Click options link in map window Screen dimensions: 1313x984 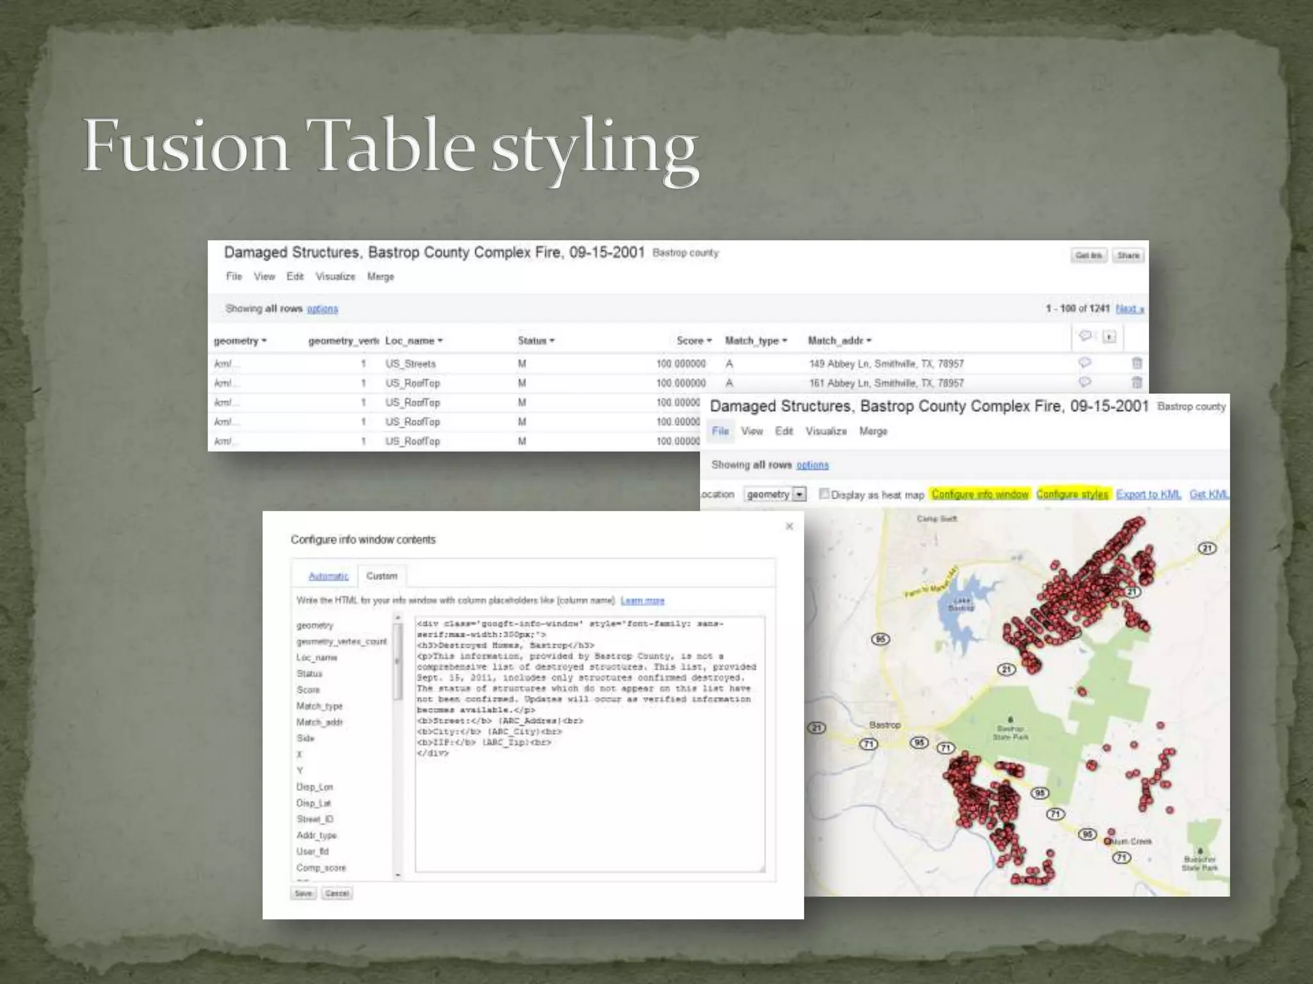(x=812, y=465)
